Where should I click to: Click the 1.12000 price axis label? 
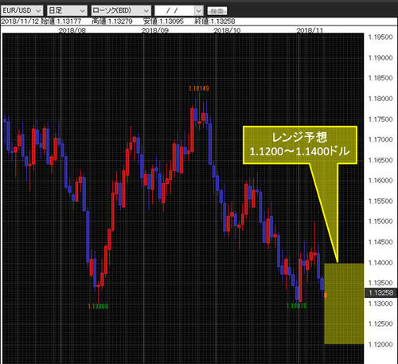(380, 344)
